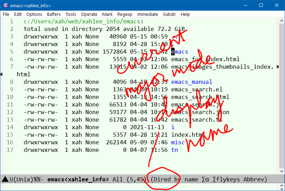285x191 pixels.
Task: Click the triangle icon in the mode line
Action: pyautogui.click(x=5, y=179)
